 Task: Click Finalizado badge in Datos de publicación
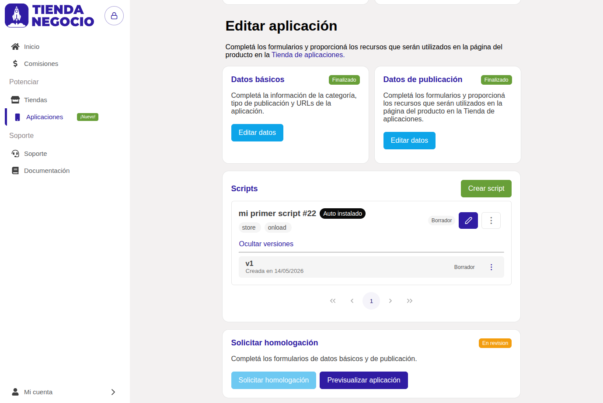pyautogui.click(x=496, y=80)
